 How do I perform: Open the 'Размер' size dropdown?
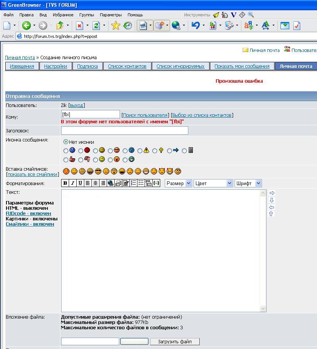[178, 183]
